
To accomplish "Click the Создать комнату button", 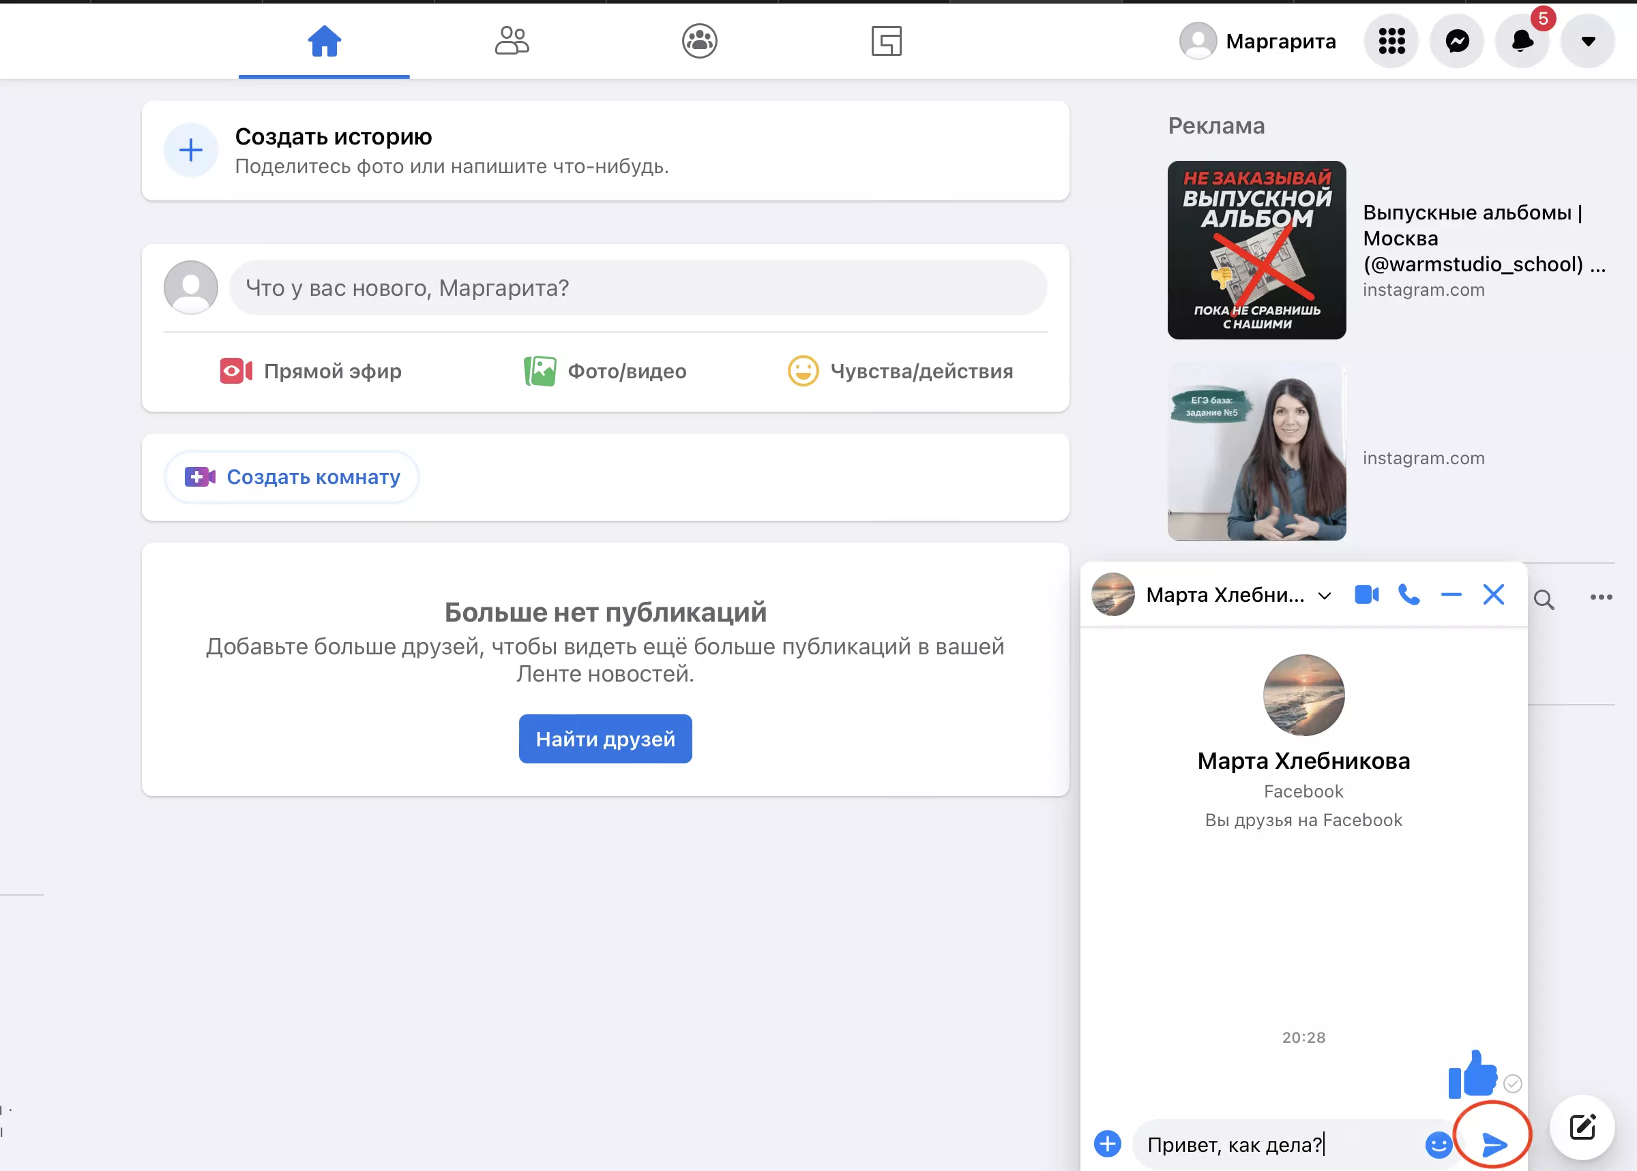I will tap(292, 476).
